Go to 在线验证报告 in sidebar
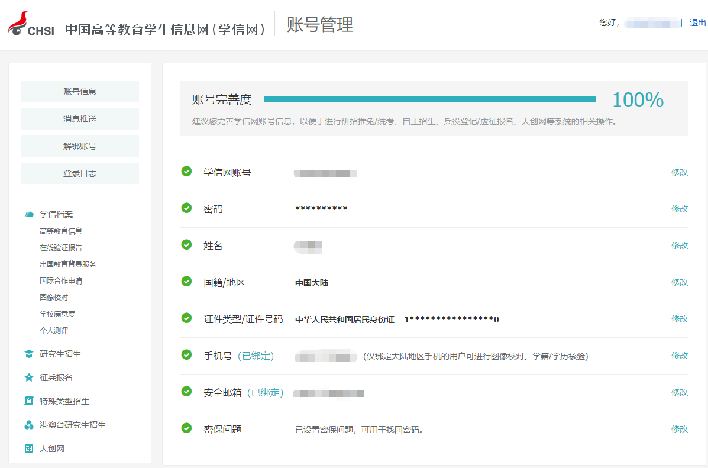Viewport: 708px width, 468px height. [61, 248]
